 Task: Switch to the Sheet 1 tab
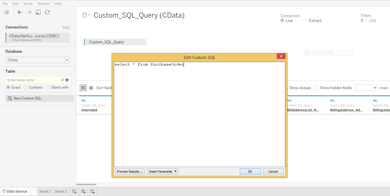tap(45, 191)
